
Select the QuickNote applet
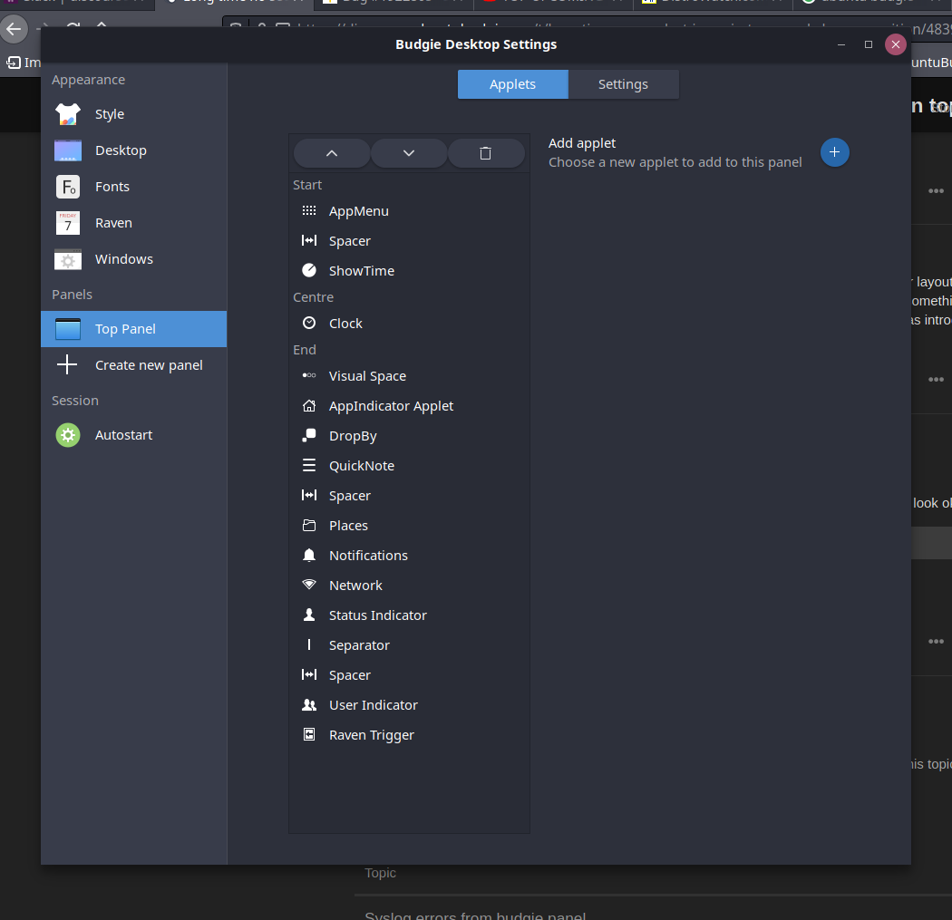[409, 466]
